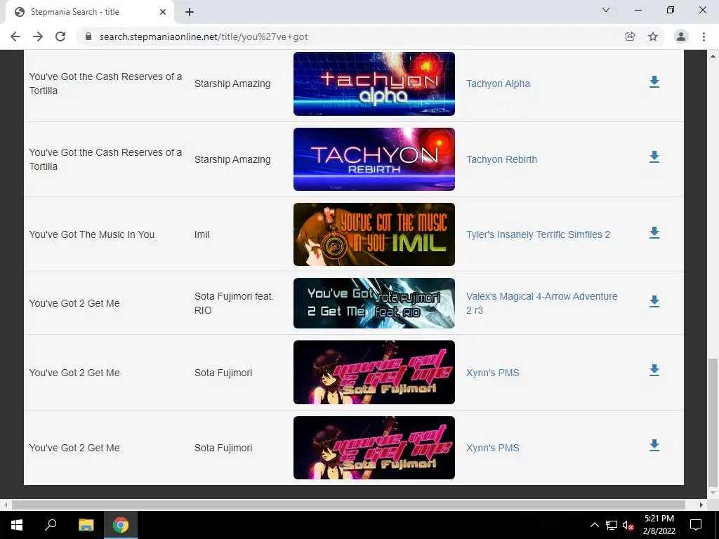The height and width of the screenshot is (539, 719).
Task: Select 'Starship Amazing' in the Tachyon Alpha row
Action: [232, 84]
